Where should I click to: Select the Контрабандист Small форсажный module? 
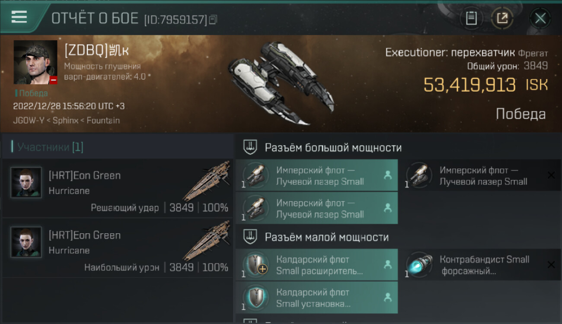click(x=480, y=265)
